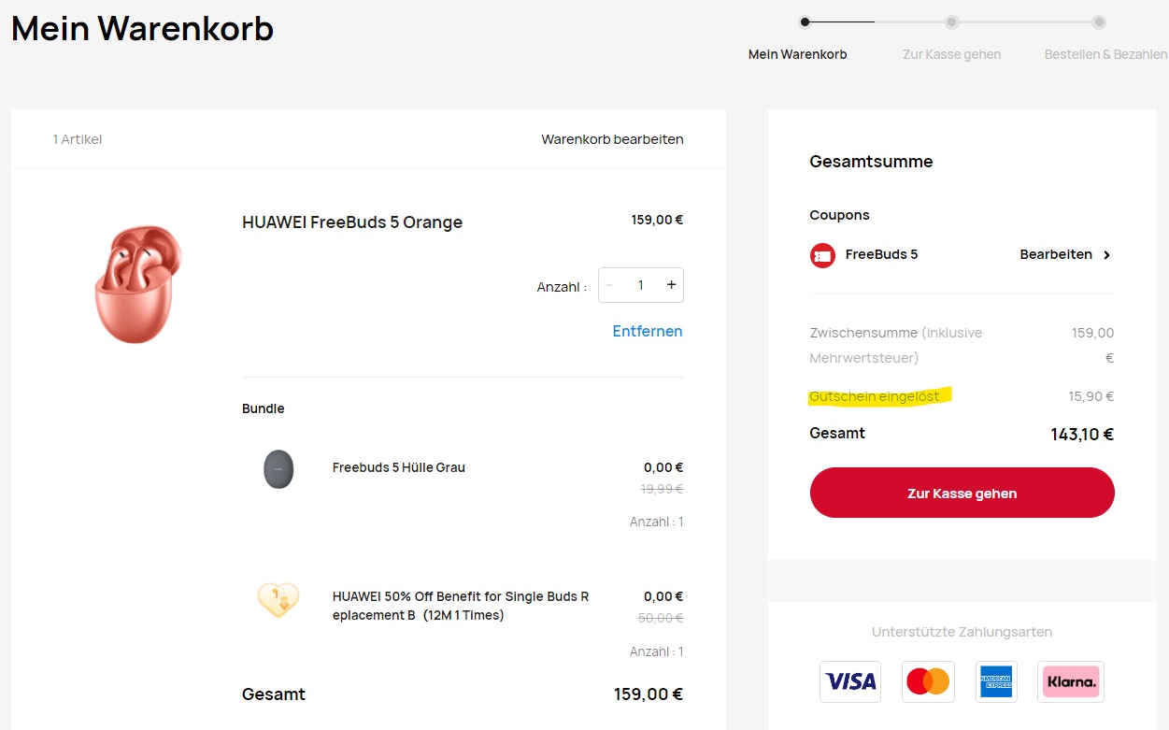The width and height of the screenshot is (1169, 730).
Task: Switch to the Mein Warenkorb step
Action: point(797,54)
